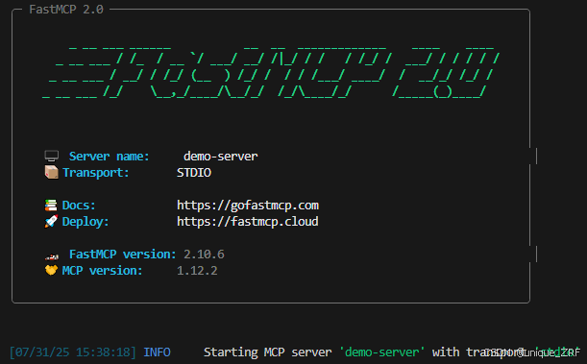Click the 'Transport:' label
587x364 pixels.
(x=95, y=173)
